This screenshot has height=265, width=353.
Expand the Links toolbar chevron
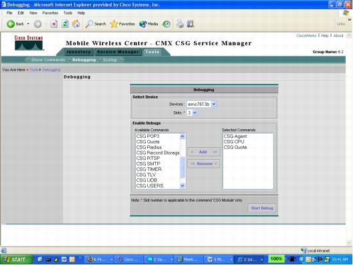350,20
